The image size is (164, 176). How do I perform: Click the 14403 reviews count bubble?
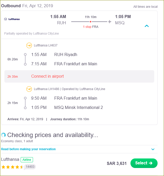(x=30, y=167)
